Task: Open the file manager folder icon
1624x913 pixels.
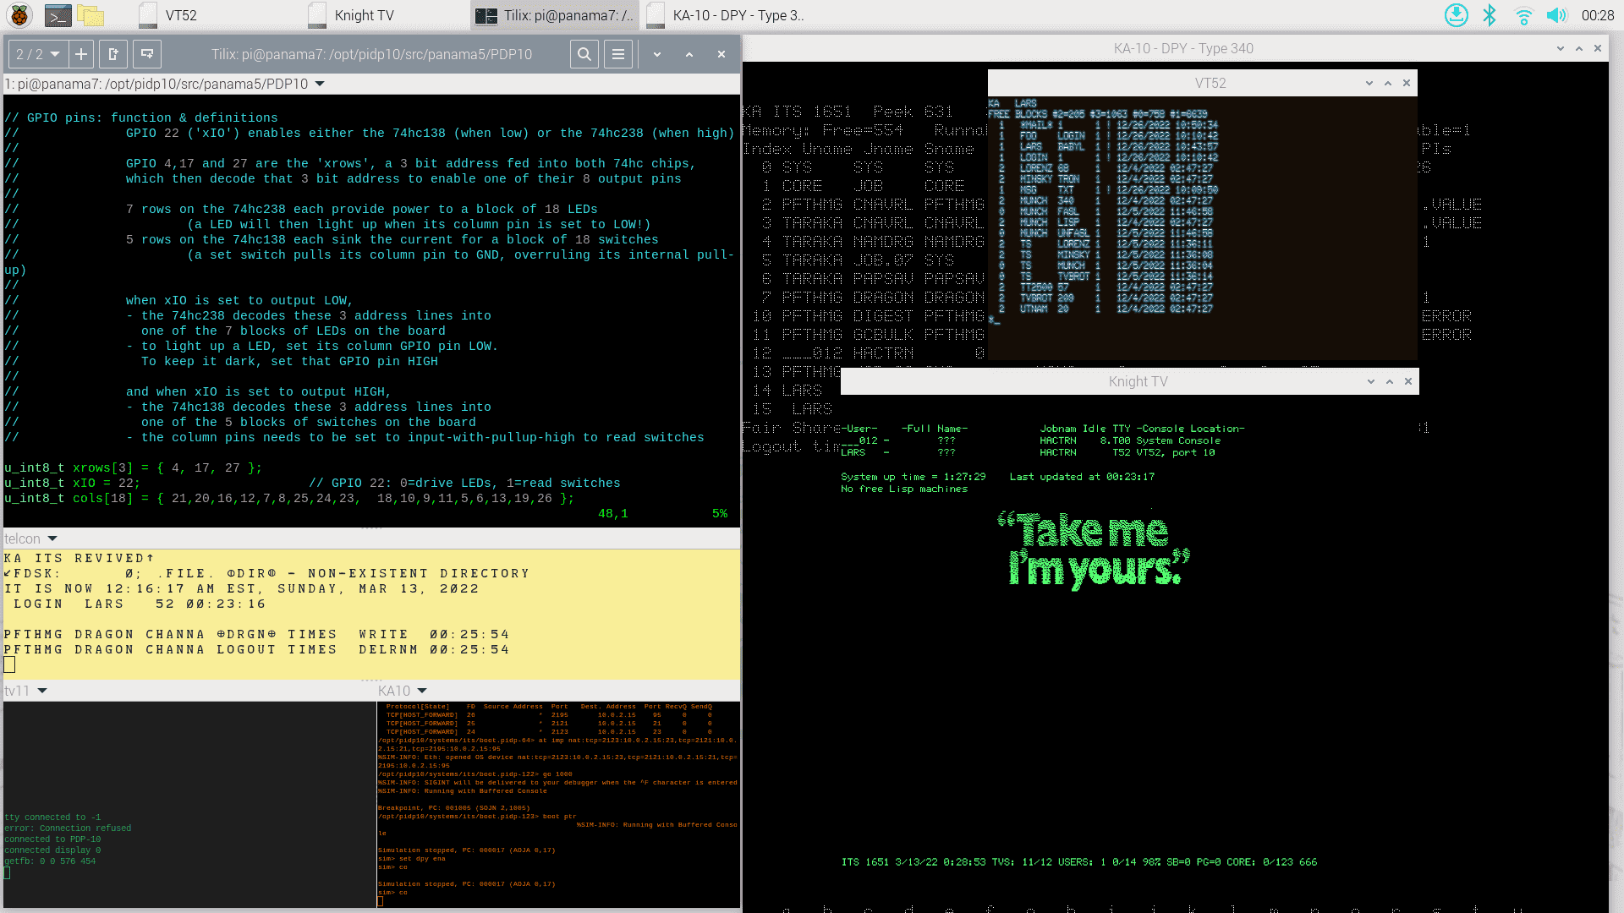Action: 91,15
